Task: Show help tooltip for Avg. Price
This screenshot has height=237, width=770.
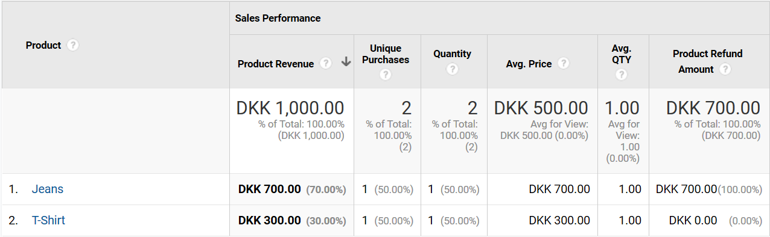Action: point(564,63)
